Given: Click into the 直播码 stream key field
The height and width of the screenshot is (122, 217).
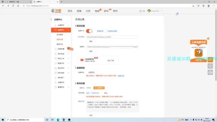Looking at the screenshot, I should (112, 47).
